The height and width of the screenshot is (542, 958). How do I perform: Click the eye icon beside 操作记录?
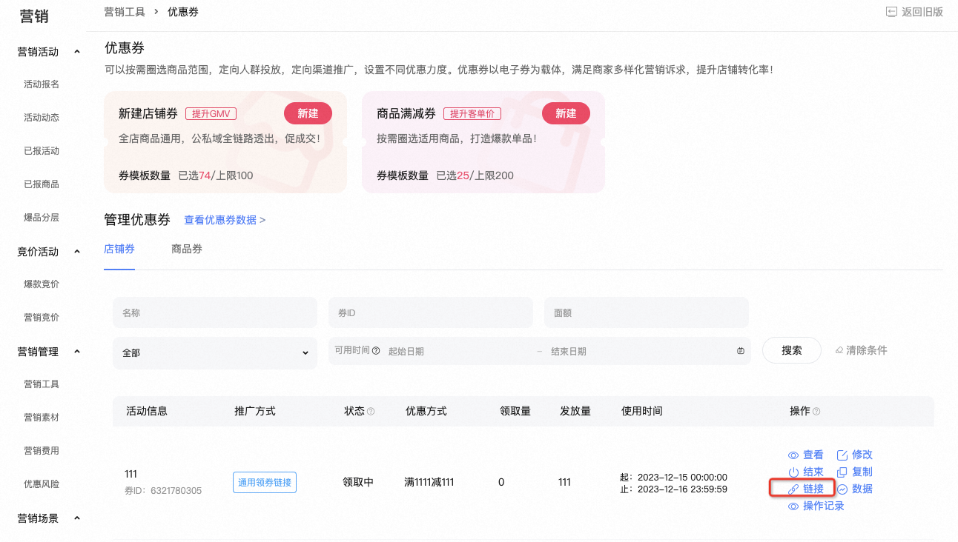click(793, 506)
